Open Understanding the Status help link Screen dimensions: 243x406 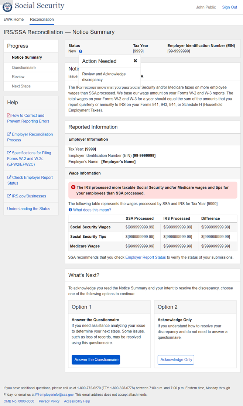tap(28, 209)
